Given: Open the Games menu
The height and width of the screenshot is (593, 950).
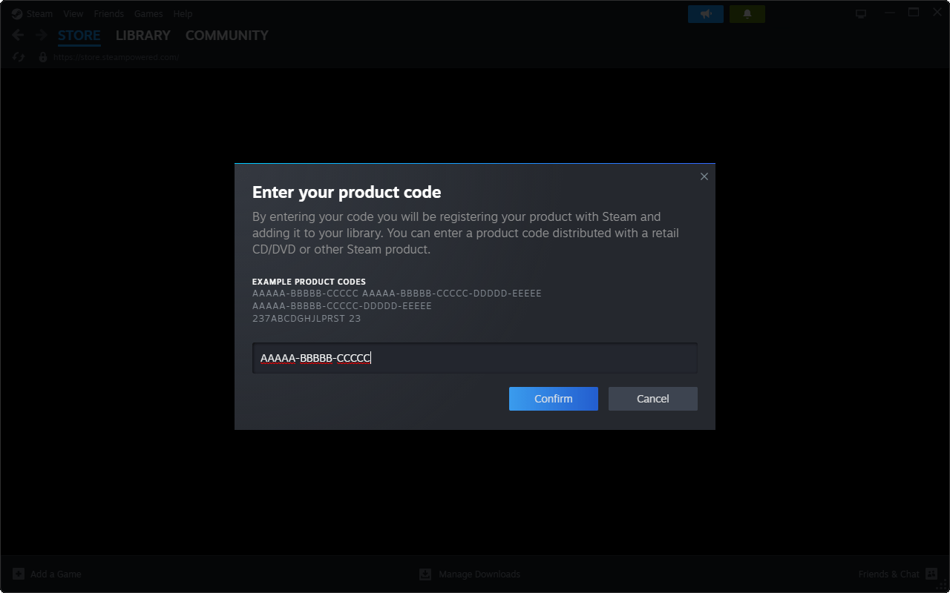Looking at the screenshot, I should pos(148,13).
